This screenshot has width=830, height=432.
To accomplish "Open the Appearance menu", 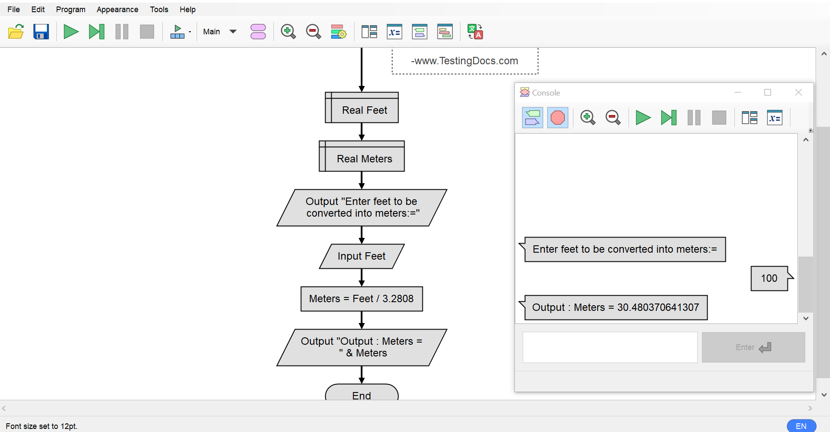I will (117, 10).
